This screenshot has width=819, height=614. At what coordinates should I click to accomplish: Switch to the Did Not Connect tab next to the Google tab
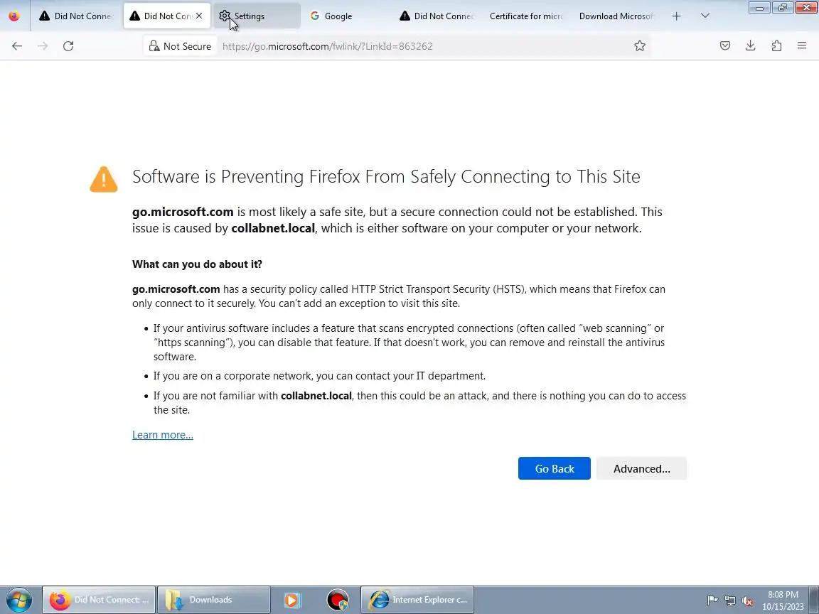[x=437, y=16]
